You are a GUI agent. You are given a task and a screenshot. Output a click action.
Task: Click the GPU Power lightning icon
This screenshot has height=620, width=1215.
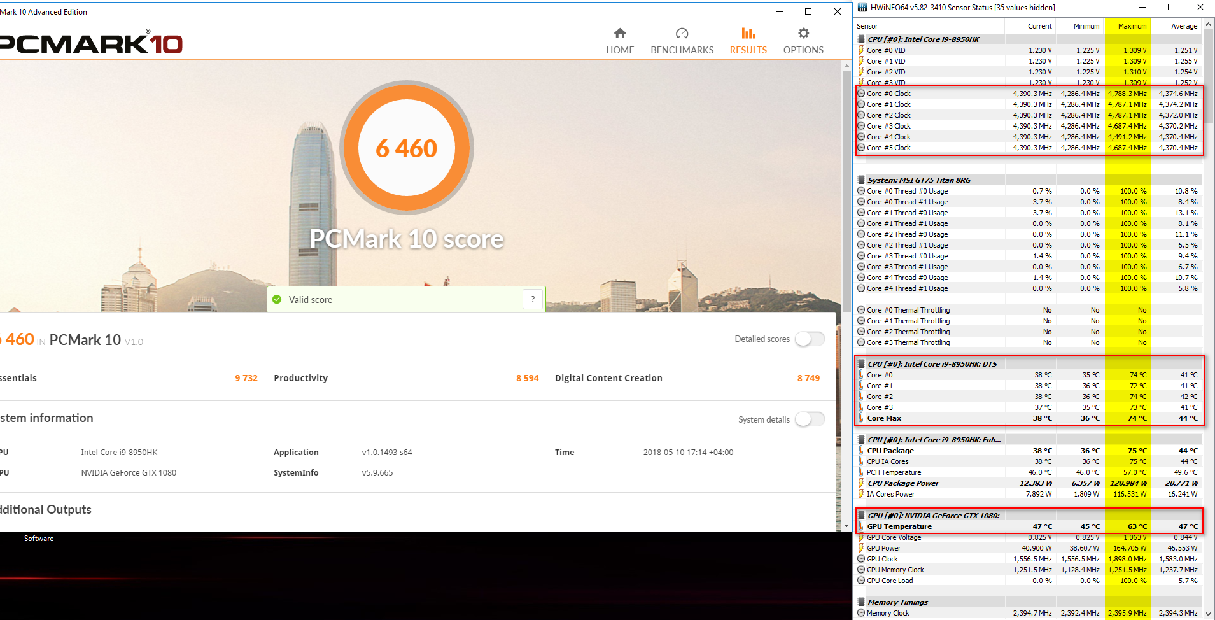click(x=861, y=548)
